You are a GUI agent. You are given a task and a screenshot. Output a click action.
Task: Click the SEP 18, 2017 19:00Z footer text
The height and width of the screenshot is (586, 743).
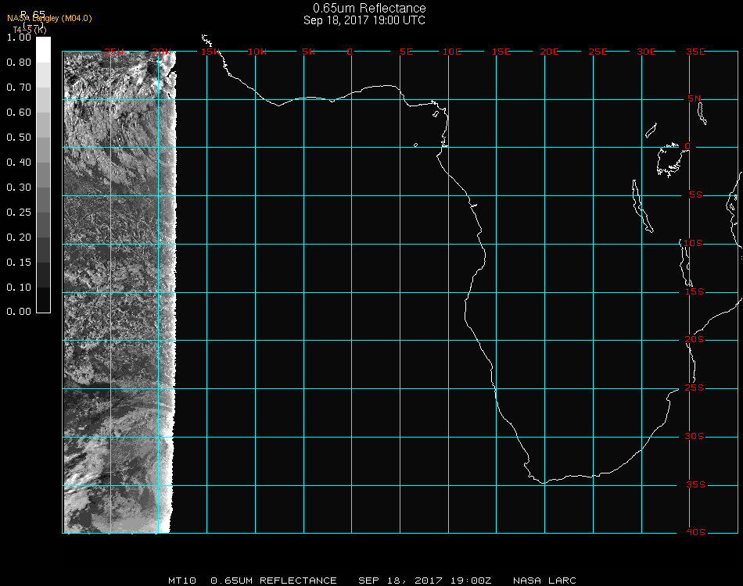(425, 581)
